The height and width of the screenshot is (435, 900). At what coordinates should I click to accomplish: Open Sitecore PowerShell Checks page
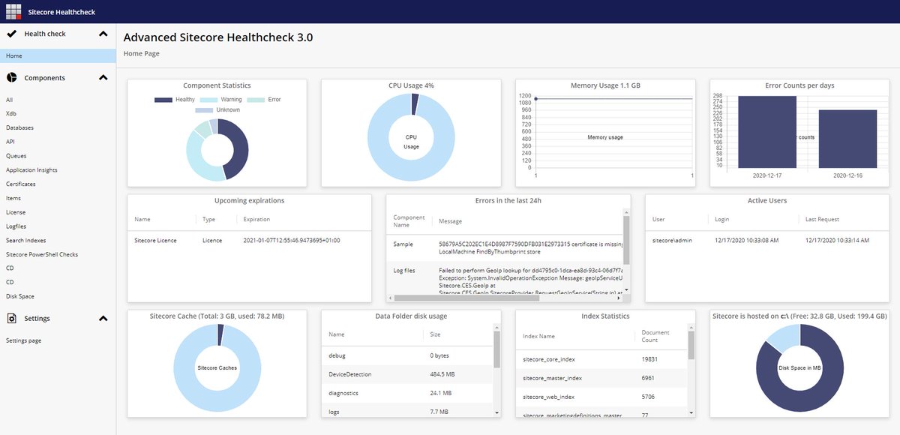pyautogui.click(x=42, y=254)
